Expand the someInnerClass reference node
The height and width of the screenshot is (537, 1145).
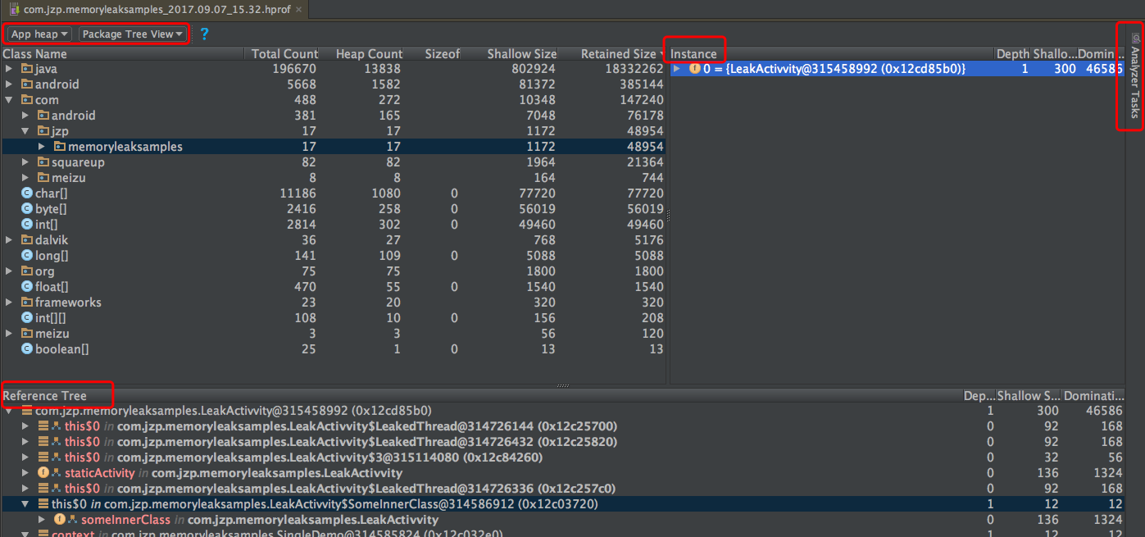[42, 520]
